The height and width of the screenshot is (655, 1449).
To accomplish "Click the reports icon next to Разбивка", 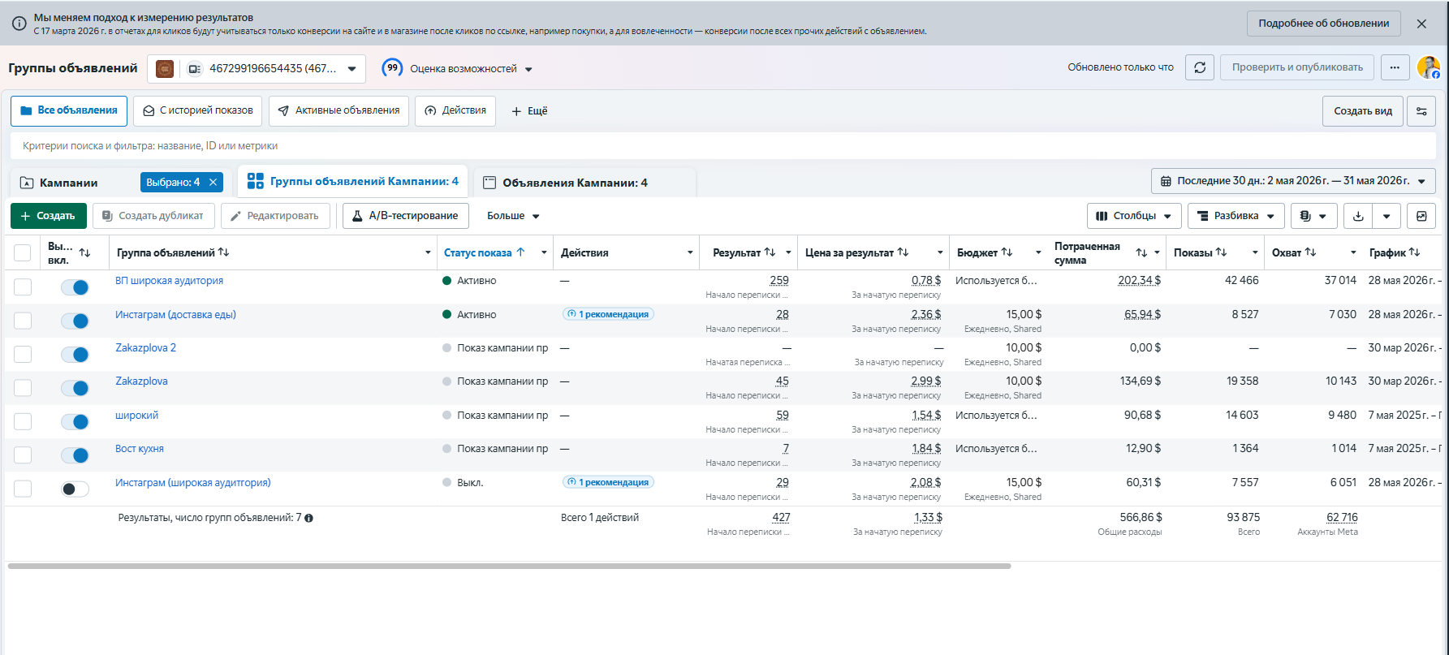I will tap(1313, 216).
